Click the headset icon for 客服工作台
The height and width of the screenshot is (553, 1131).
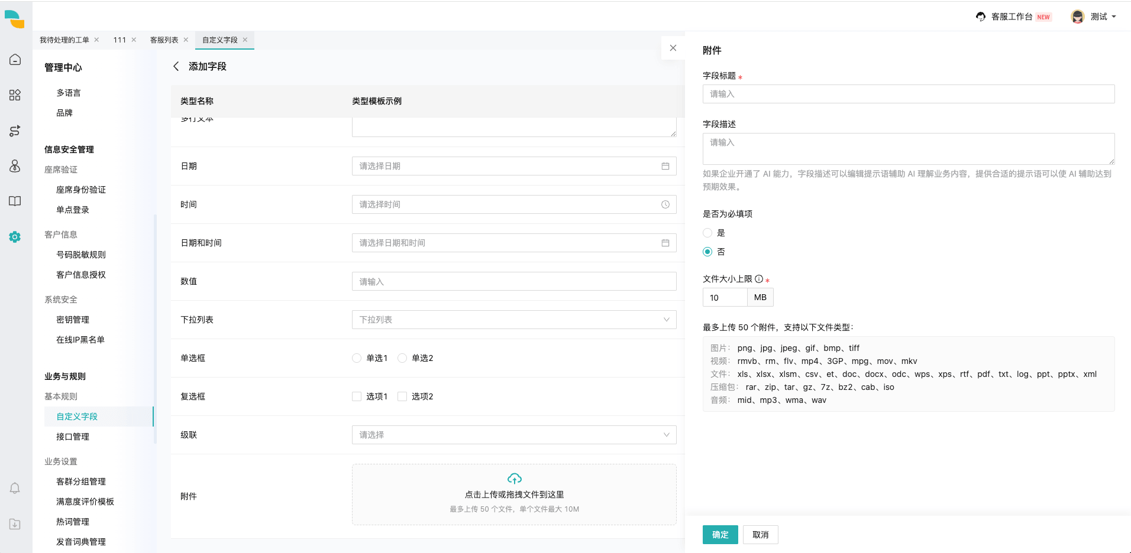click(x=981, y=17)
